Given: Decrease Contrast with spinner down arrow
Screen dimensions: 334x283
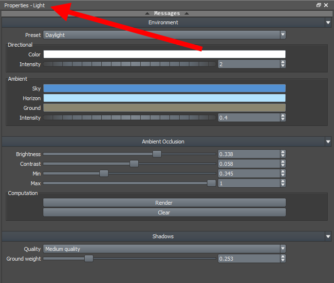Looking at the screenshot, I should pos(283,166).
